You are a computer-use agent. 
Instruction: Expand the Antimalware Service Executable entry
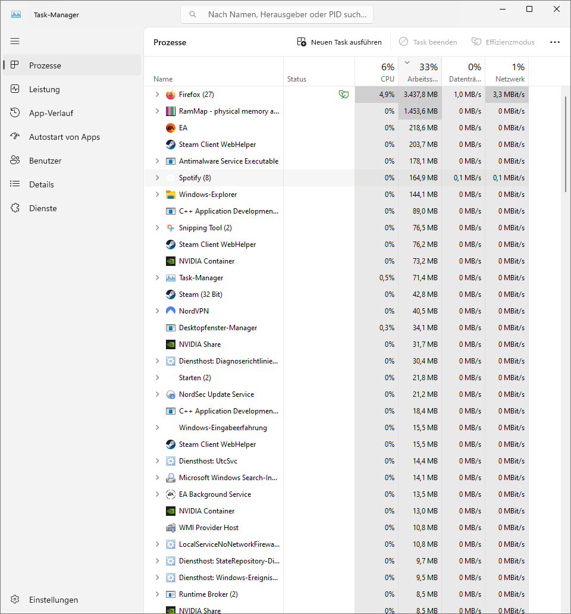[x=157, y=161]
